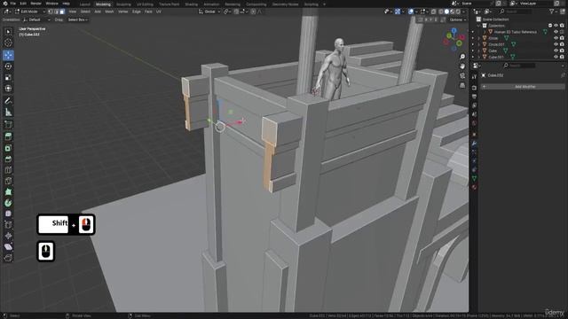This screenshot has height=319, width=568.
Task: Open the Edit Mode dropdown
Action: pyautogui.click(x=29, y=12)
